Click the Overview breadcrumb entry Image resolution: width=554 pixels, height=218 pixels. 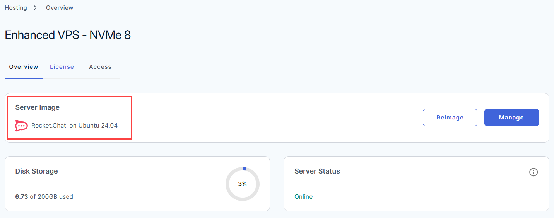[60, 8]
